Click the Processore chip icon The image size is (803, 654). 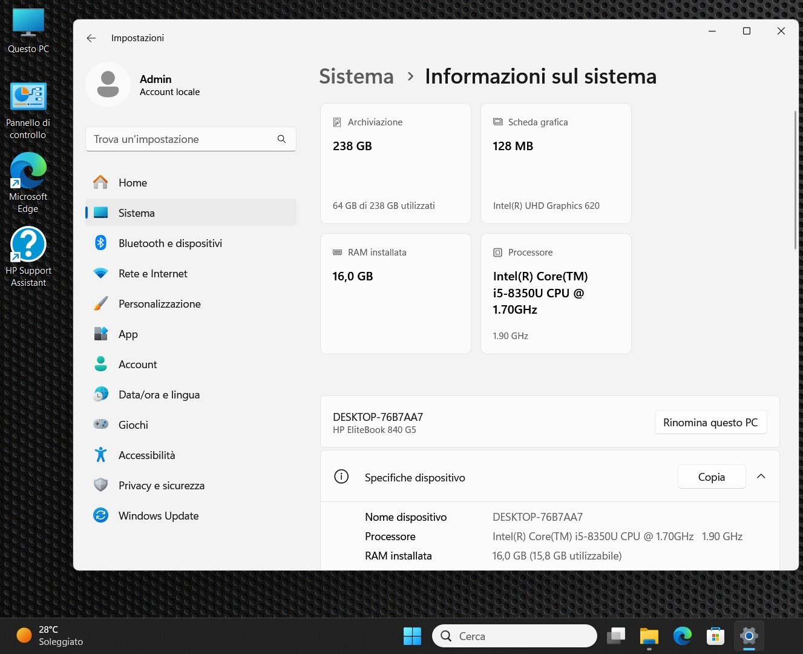(497, 253)
